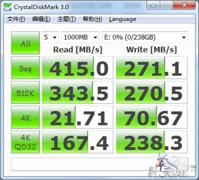Open the 主题(T) theme menu
Screen dimensions: 199x180
coord(66,19)
